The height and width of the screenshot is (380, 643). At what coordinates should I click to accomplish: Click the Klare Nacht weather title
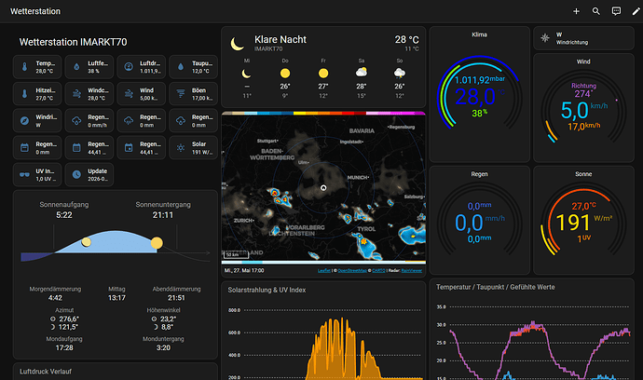pos(280,39)
